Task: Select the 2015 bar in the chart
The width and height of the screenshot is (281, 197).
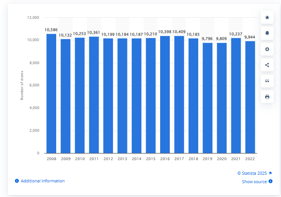Action: (x=151, y=96)
